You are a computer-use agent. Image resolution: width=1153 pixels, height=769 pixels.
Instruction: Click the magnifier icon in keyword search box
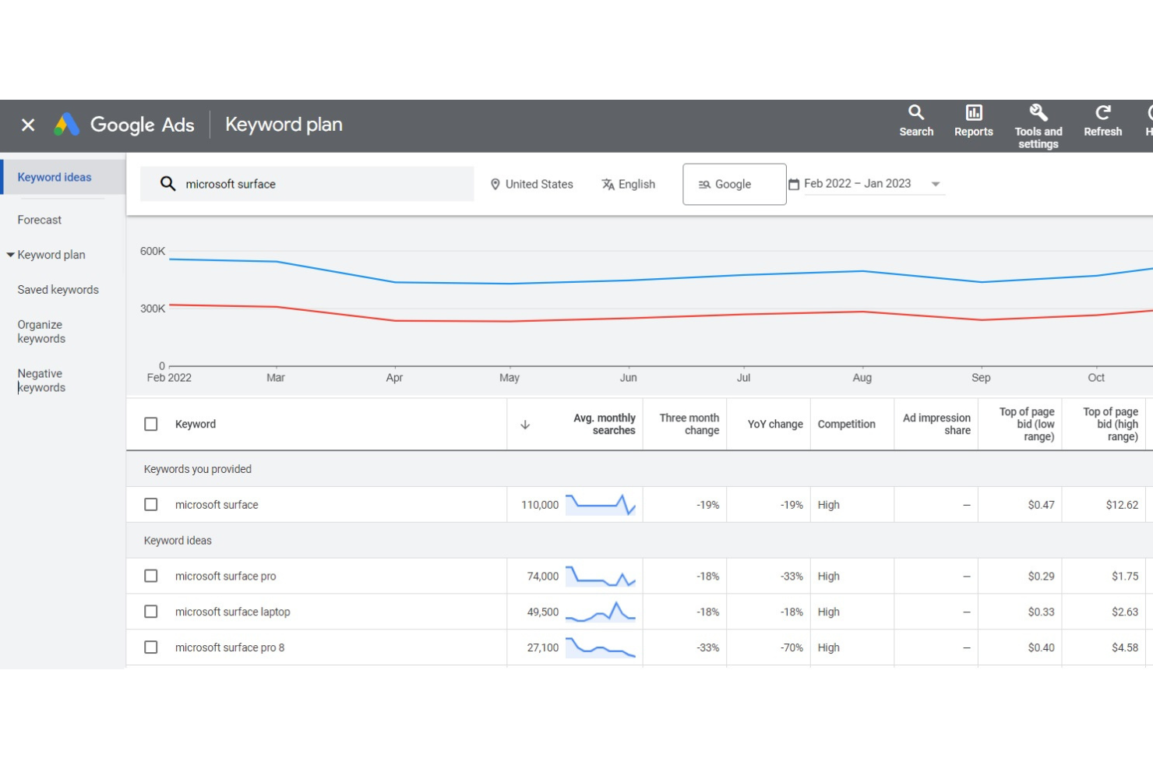click(x=167, y=184)
